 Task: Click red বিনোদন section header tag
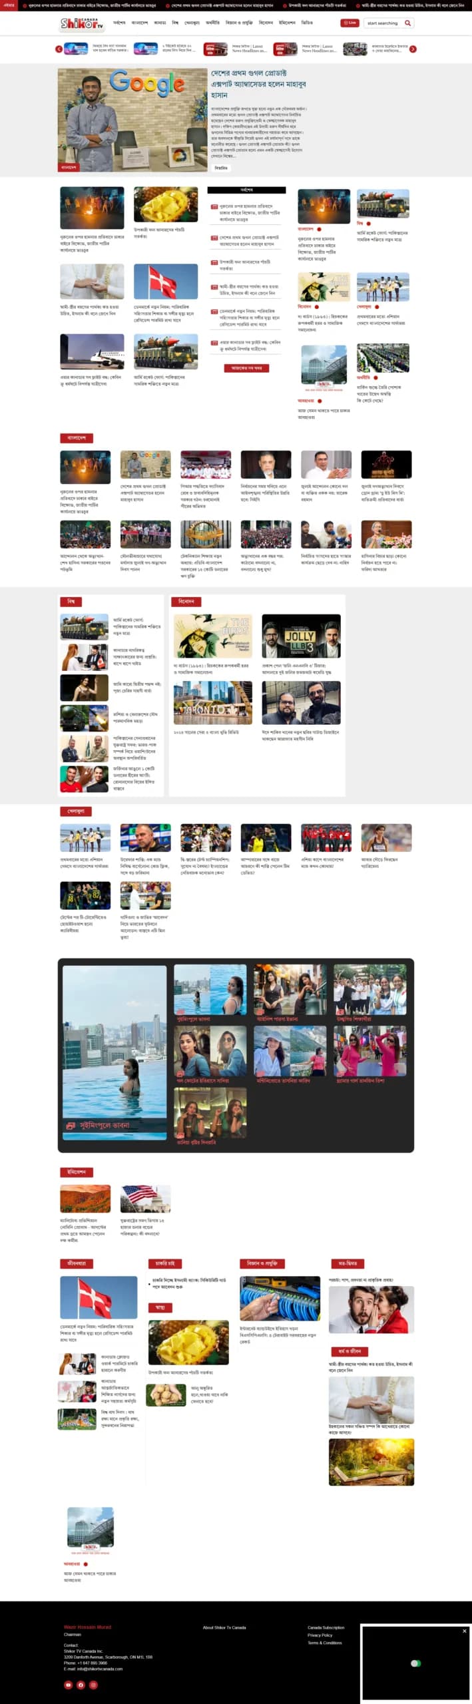(186, 601)
